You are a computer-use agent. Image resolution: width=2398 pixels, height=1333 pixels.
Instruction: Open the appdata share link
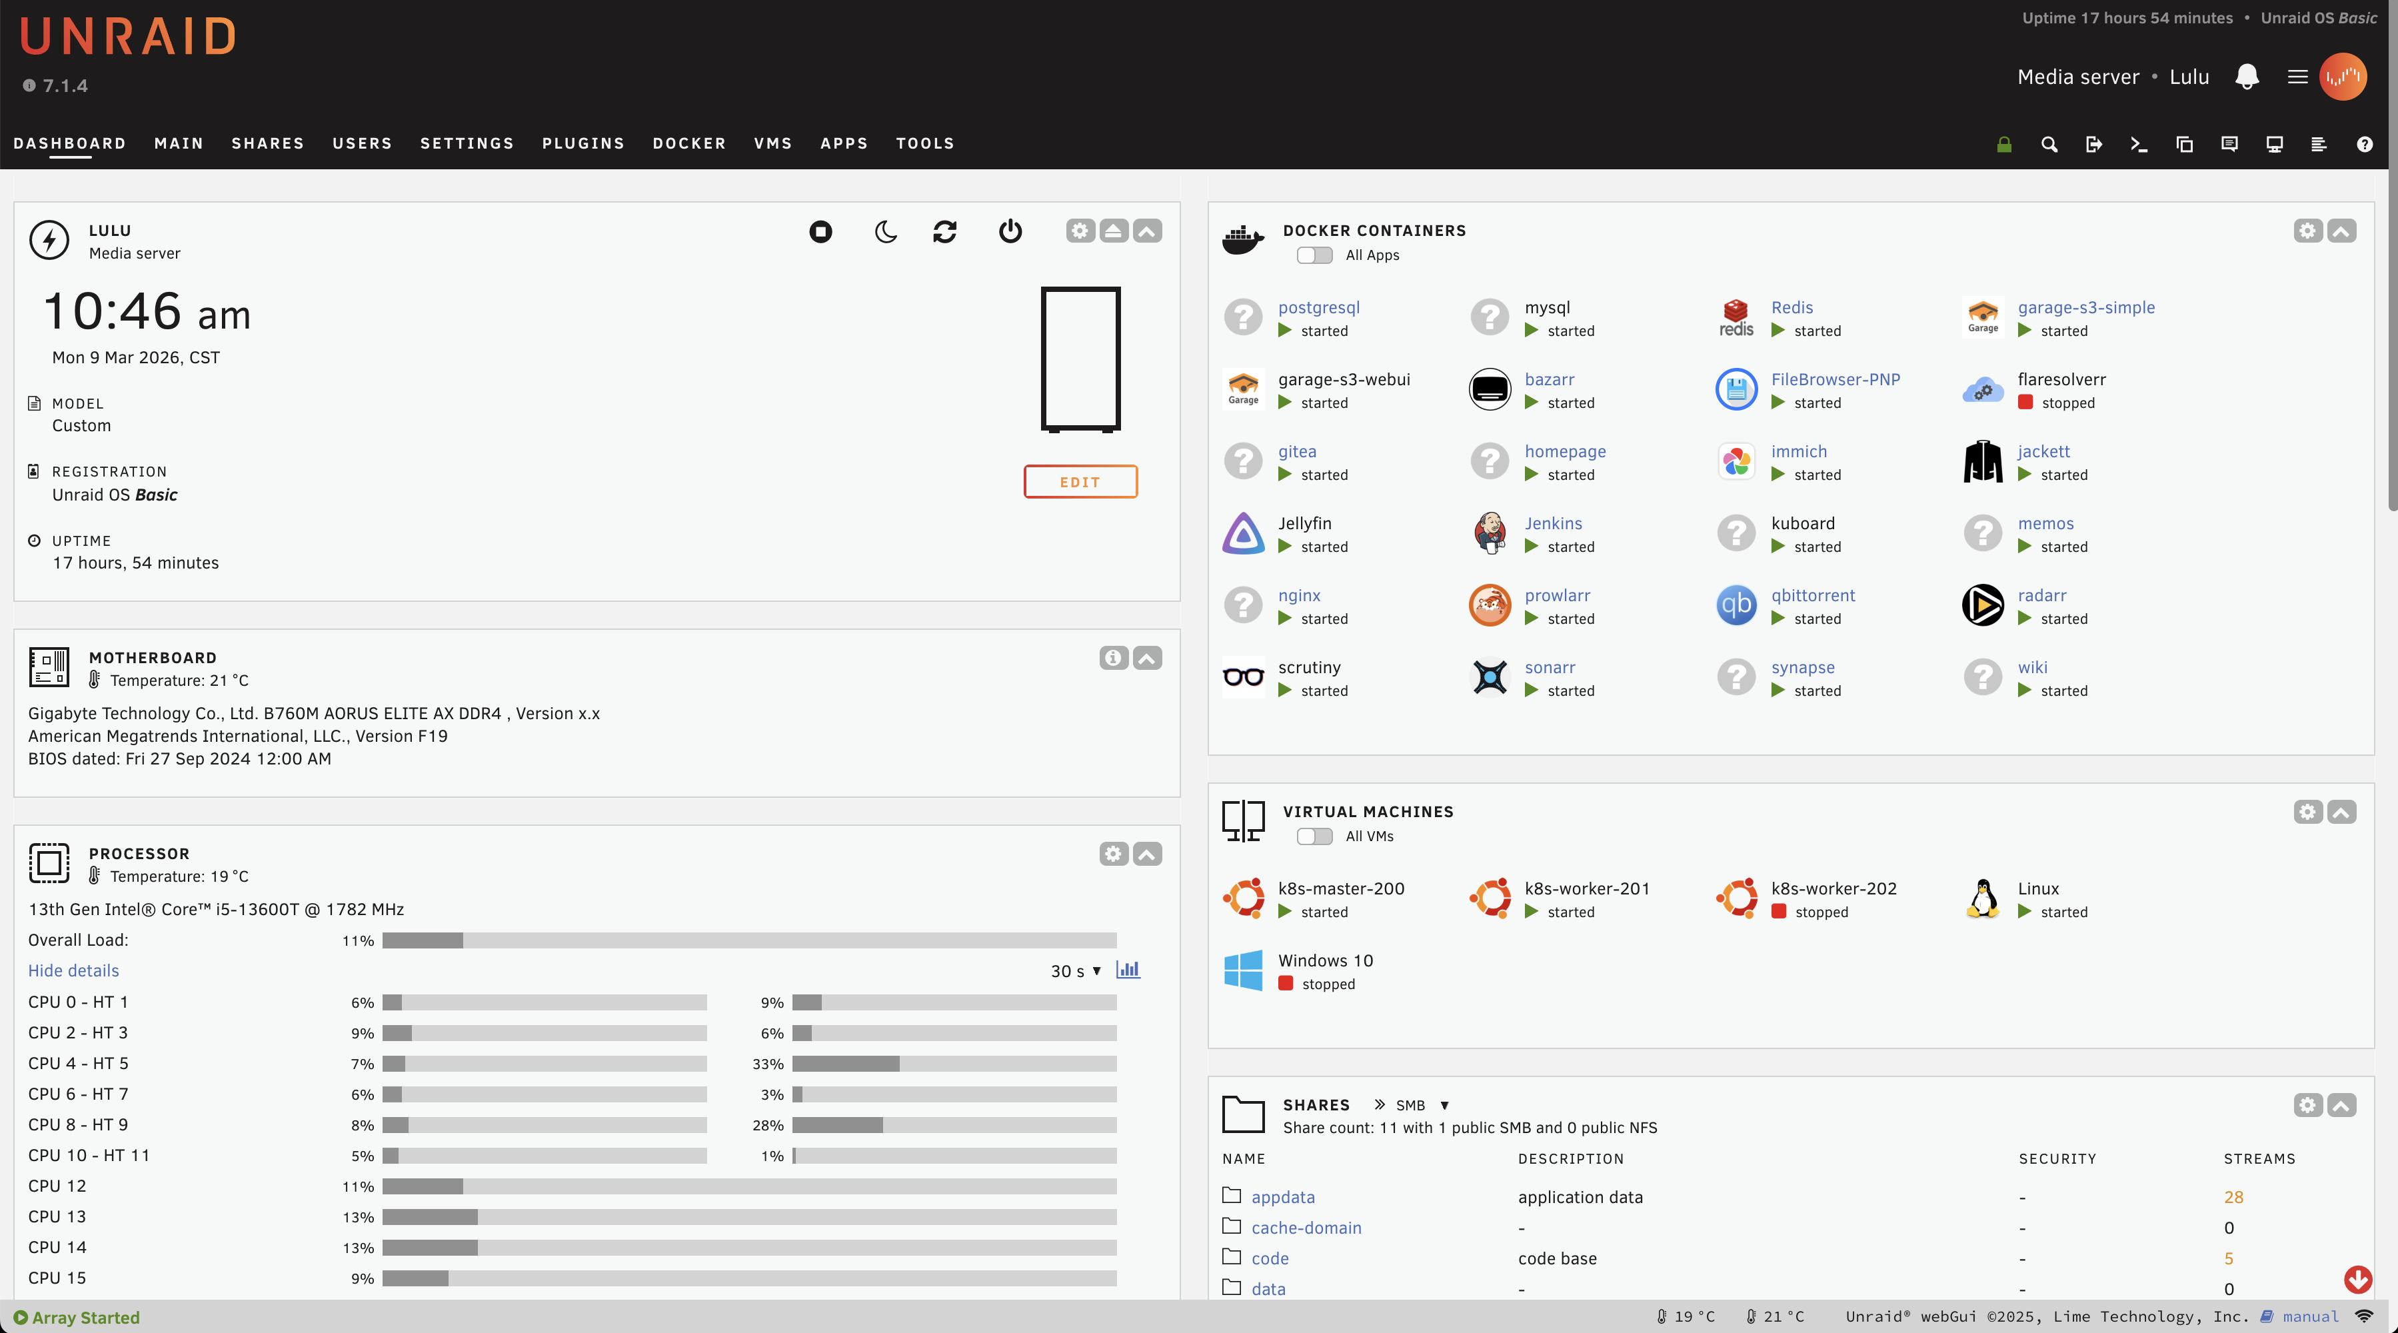coord(1282,1197)
